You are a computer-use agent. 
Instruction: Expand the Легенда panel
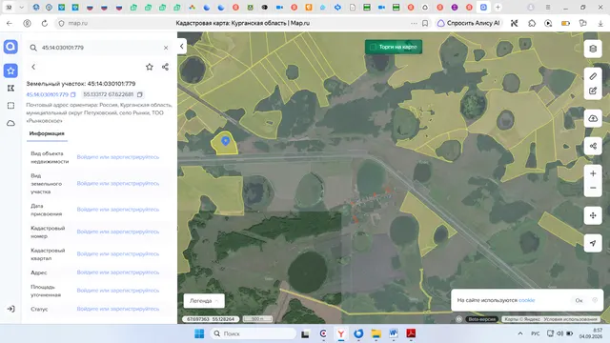pos(204,301)
